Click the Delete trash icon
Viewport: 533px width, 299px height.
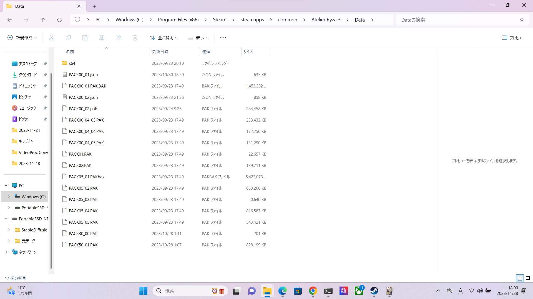pos(135,38)
